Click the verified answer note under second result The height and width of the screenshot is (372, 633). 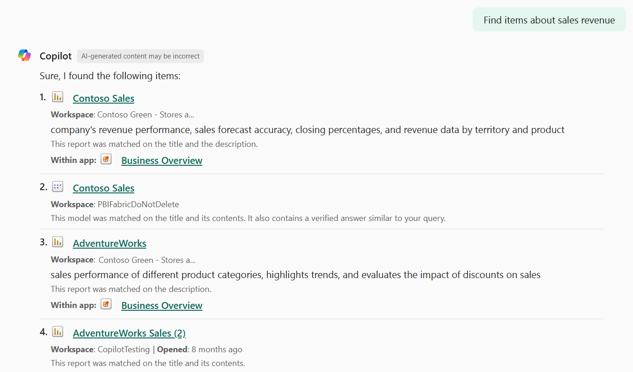pyautogui.click(x=248, y=218)
